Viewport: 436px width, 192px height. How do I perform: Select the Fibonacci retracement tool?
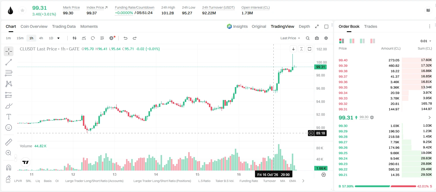tap(9, 73)
